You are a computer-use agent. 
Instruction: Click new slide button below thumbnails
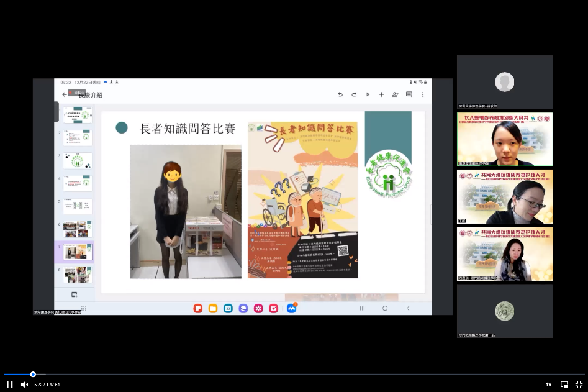tap(75, 294)
